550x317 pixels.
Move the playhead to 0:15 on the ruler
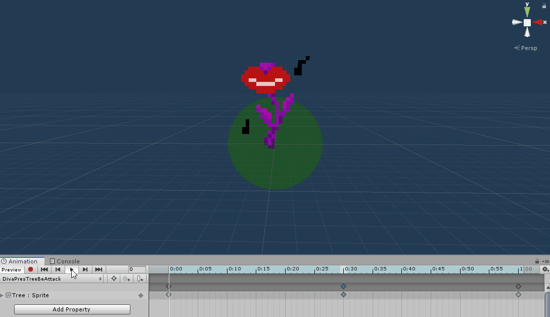pyautogui.click(x=256, y=269)
